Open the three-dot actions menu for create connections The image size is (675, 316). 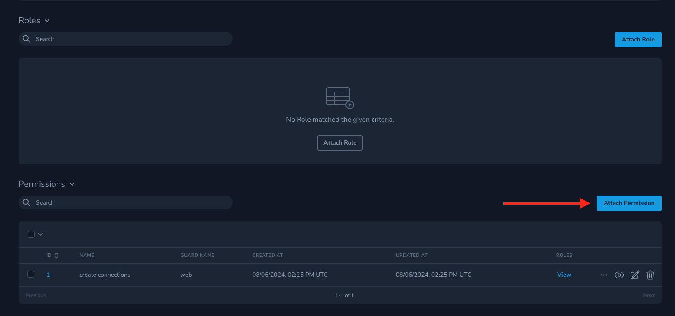pyautogui.click(x=603, y=275)
